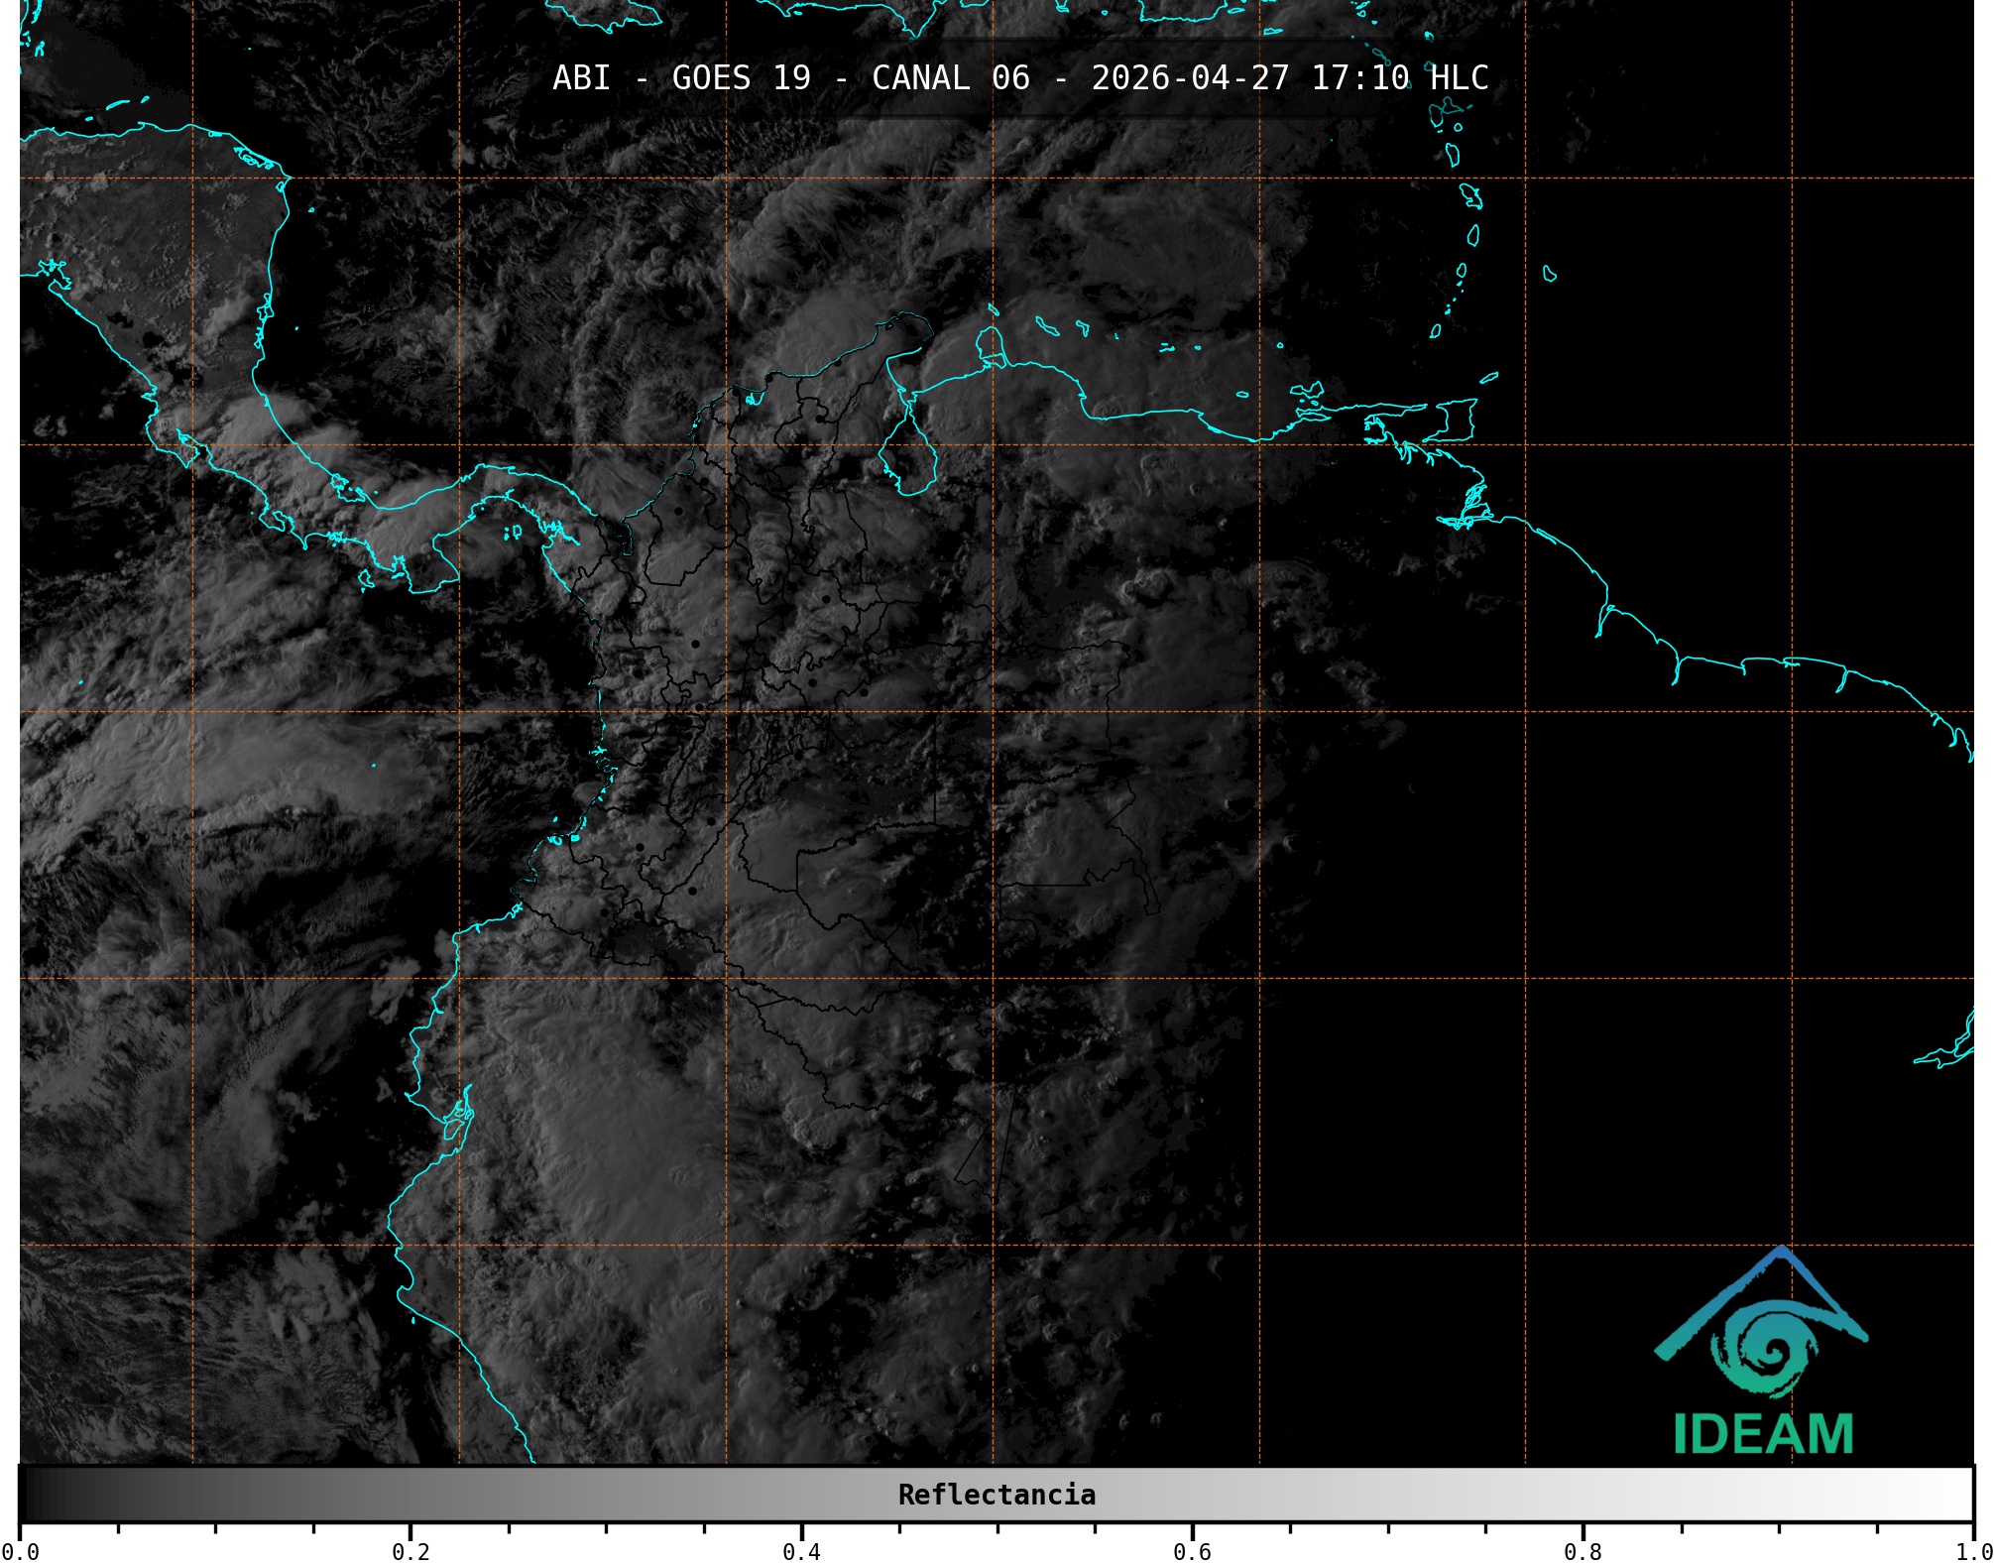Click the 0.4 tick label on colorbar
Image resolution: width=1994 pixels, height=1564 pixels.
click(801, 1551)
